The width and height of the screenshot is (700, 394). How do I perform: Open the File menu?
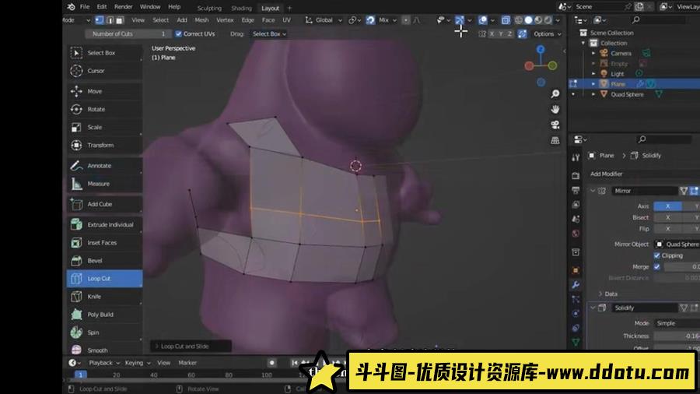[x=85, y=7]
